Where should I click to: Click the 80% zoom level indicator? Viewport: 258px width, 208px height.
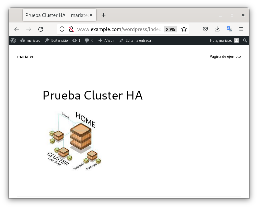pos(170,29)
